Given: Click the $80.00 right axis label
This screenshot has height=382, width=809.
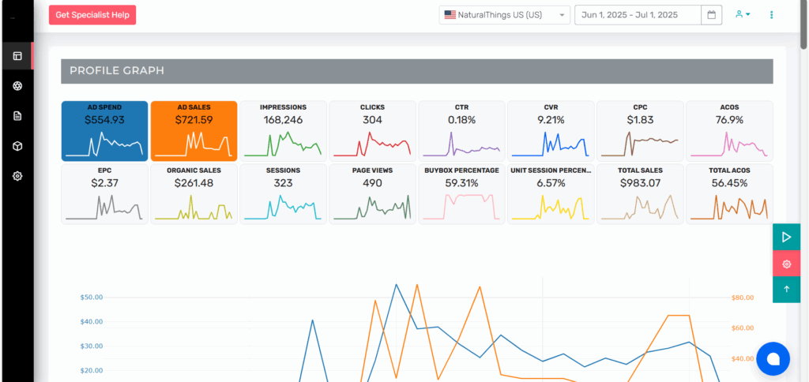Looking at the screenshot, I should pos(743,298).
